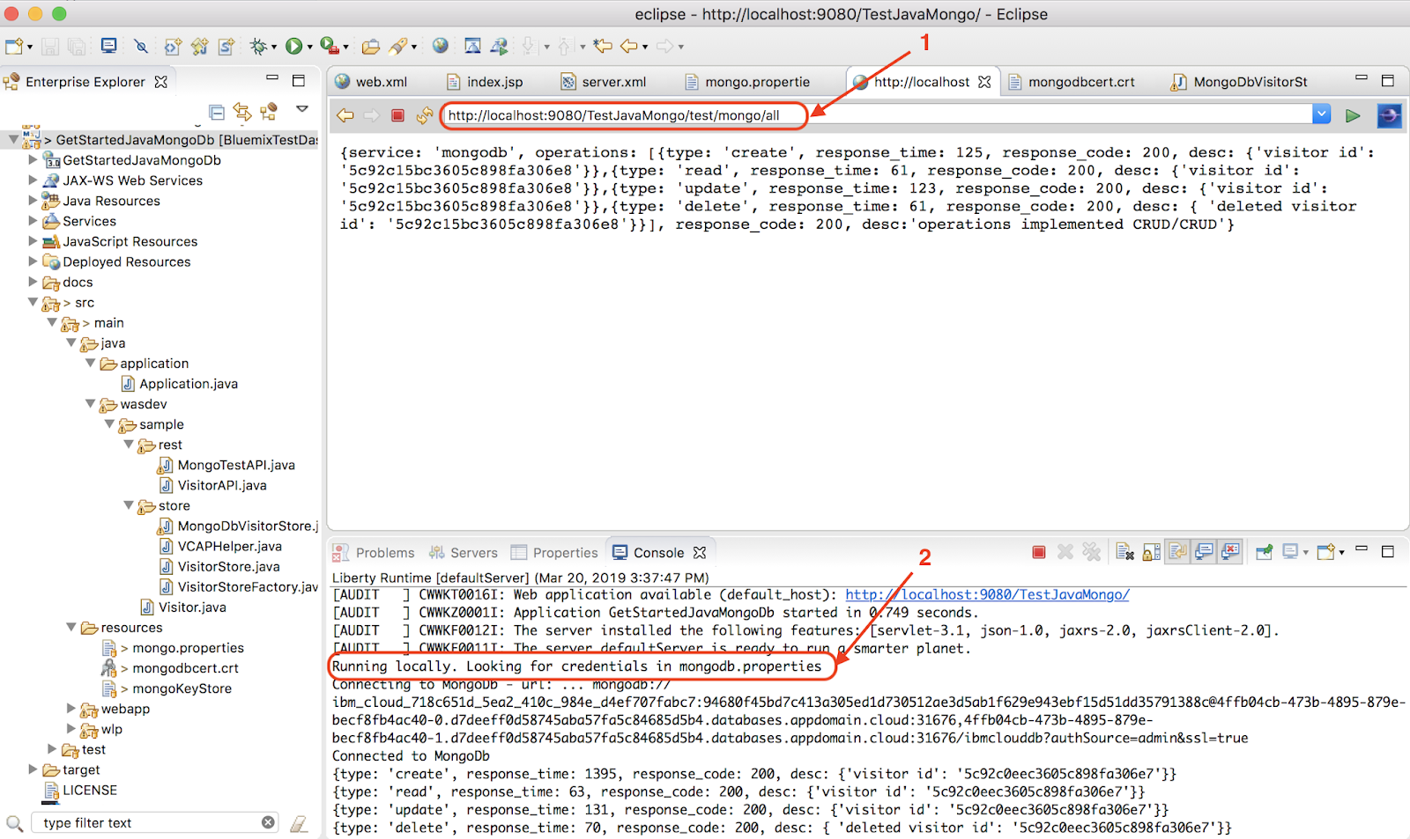Minimize the Enterprise Explorer view
Screen dimensions: 1410x839
[272, 79]
